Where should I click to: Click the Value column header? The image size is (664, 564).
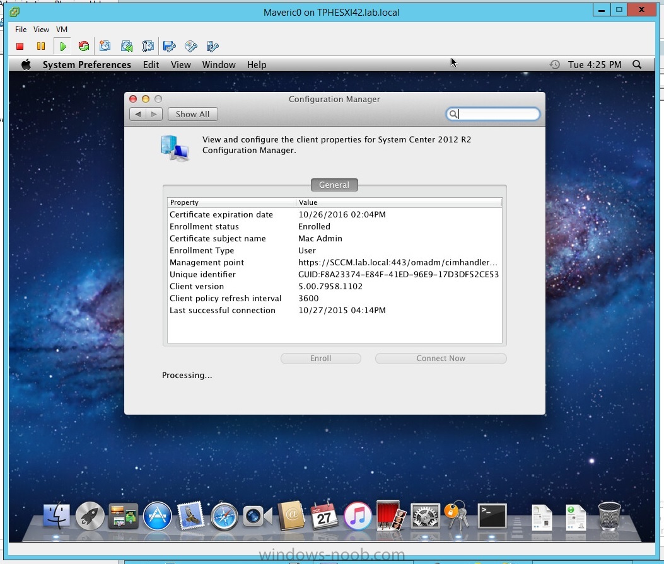[x=399, y=202]
